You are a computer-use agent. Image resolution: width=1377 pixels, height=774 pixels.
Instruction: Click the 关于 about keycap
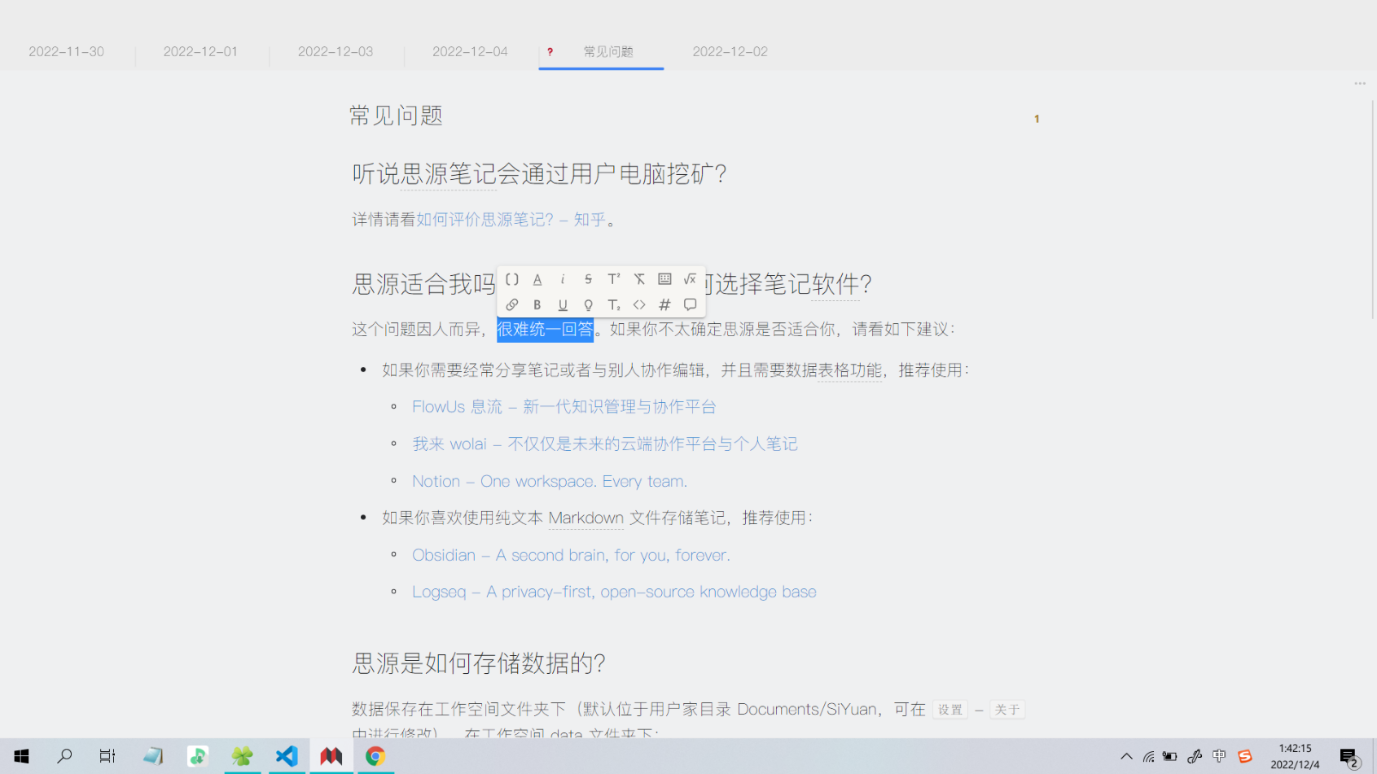click(x=1007, y=710)
